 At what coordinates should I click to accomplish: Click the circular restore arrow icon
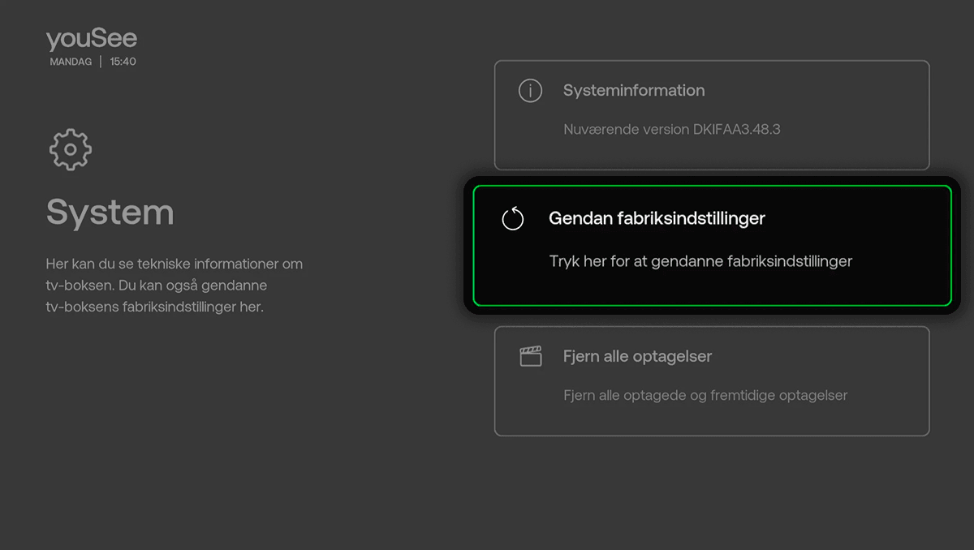513,218
